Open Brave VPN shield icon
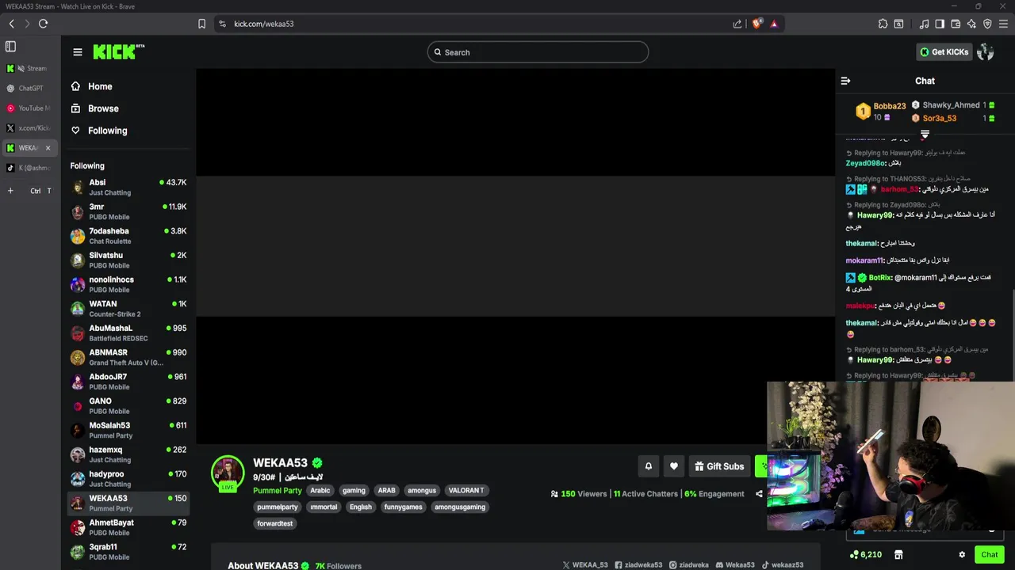 pos(987,24)
